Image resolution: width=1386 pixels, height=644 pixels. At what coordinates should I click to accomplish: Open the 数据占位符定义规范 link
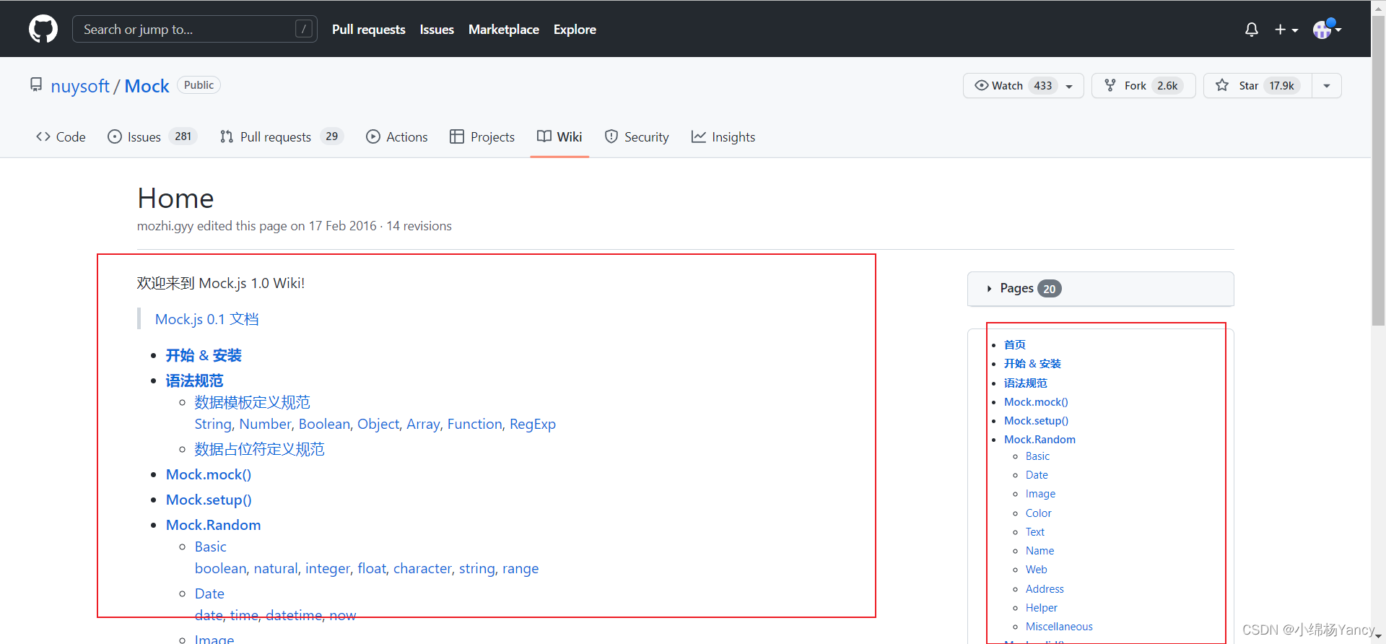[259, 449]
